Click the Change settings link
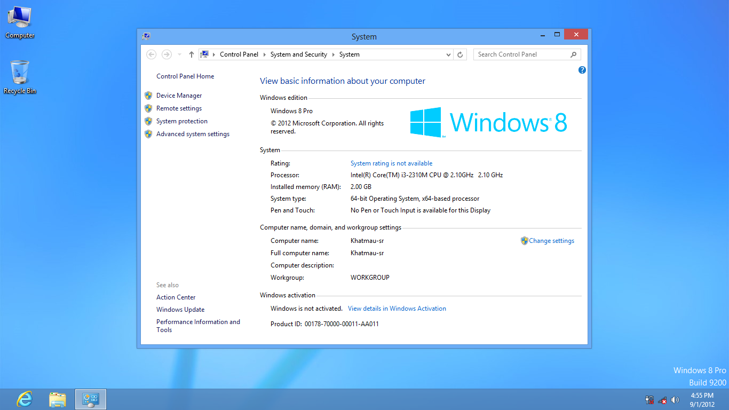Image resolution: width=729 pixels, height=410 pixels. point(551,241)
